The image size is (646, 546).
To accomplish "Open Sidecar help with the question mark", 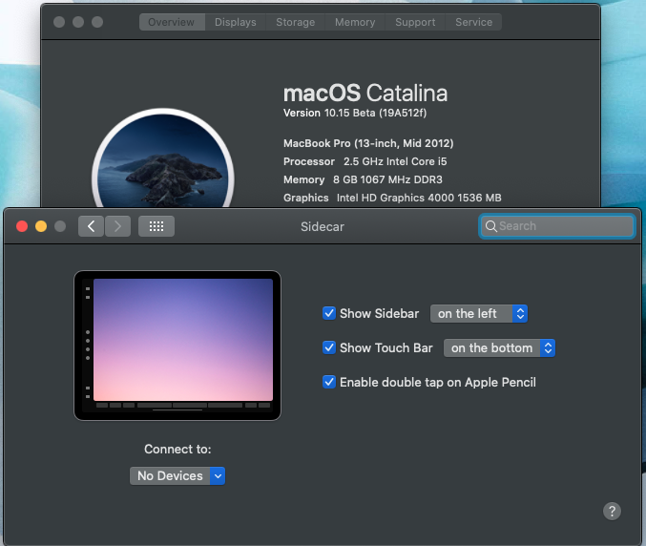I will click(612, 511).
